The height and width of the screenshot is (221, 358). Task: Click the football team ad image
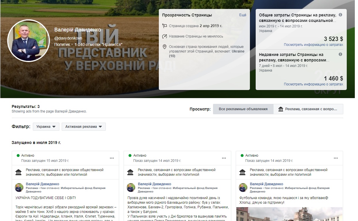tap(289, 214)
